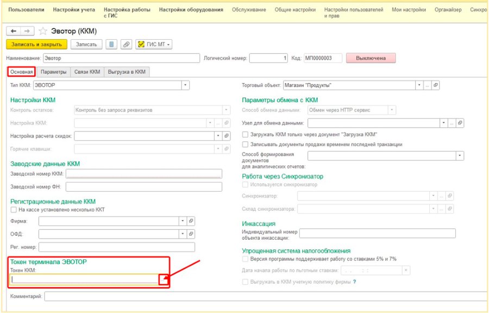Go back with the left arrow button
This screenshot has width=489, height=313.
[14, 31]
